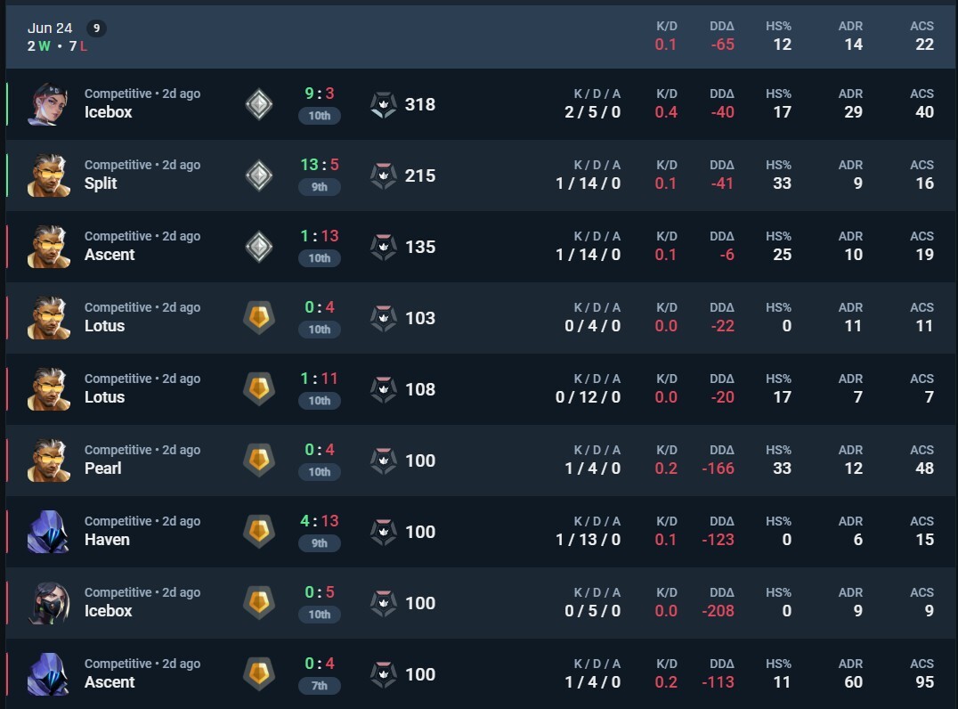Click the 9th placement badge on Haven match
The width and height of the screenshot is (958, 709).
point(320,543)
